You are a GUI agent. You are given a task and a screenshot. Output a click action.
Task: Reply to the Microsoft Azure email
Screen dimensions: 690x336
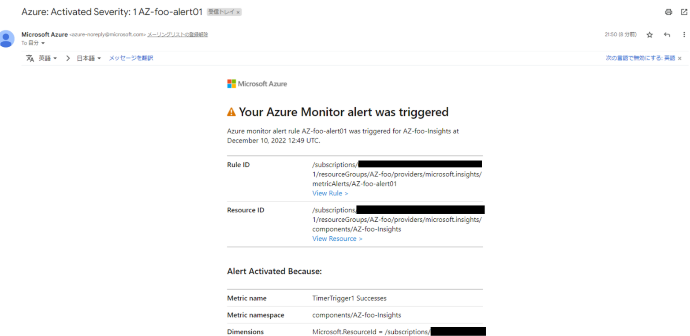666,34
